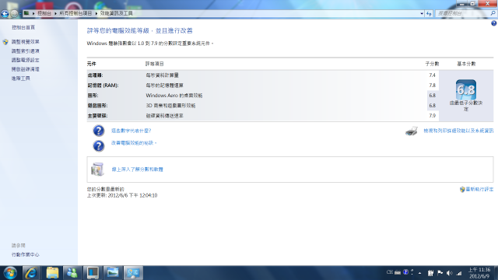The image size is (498, 280).
Task: Click the software box icon in the online panel
Action: click(97, 170)
